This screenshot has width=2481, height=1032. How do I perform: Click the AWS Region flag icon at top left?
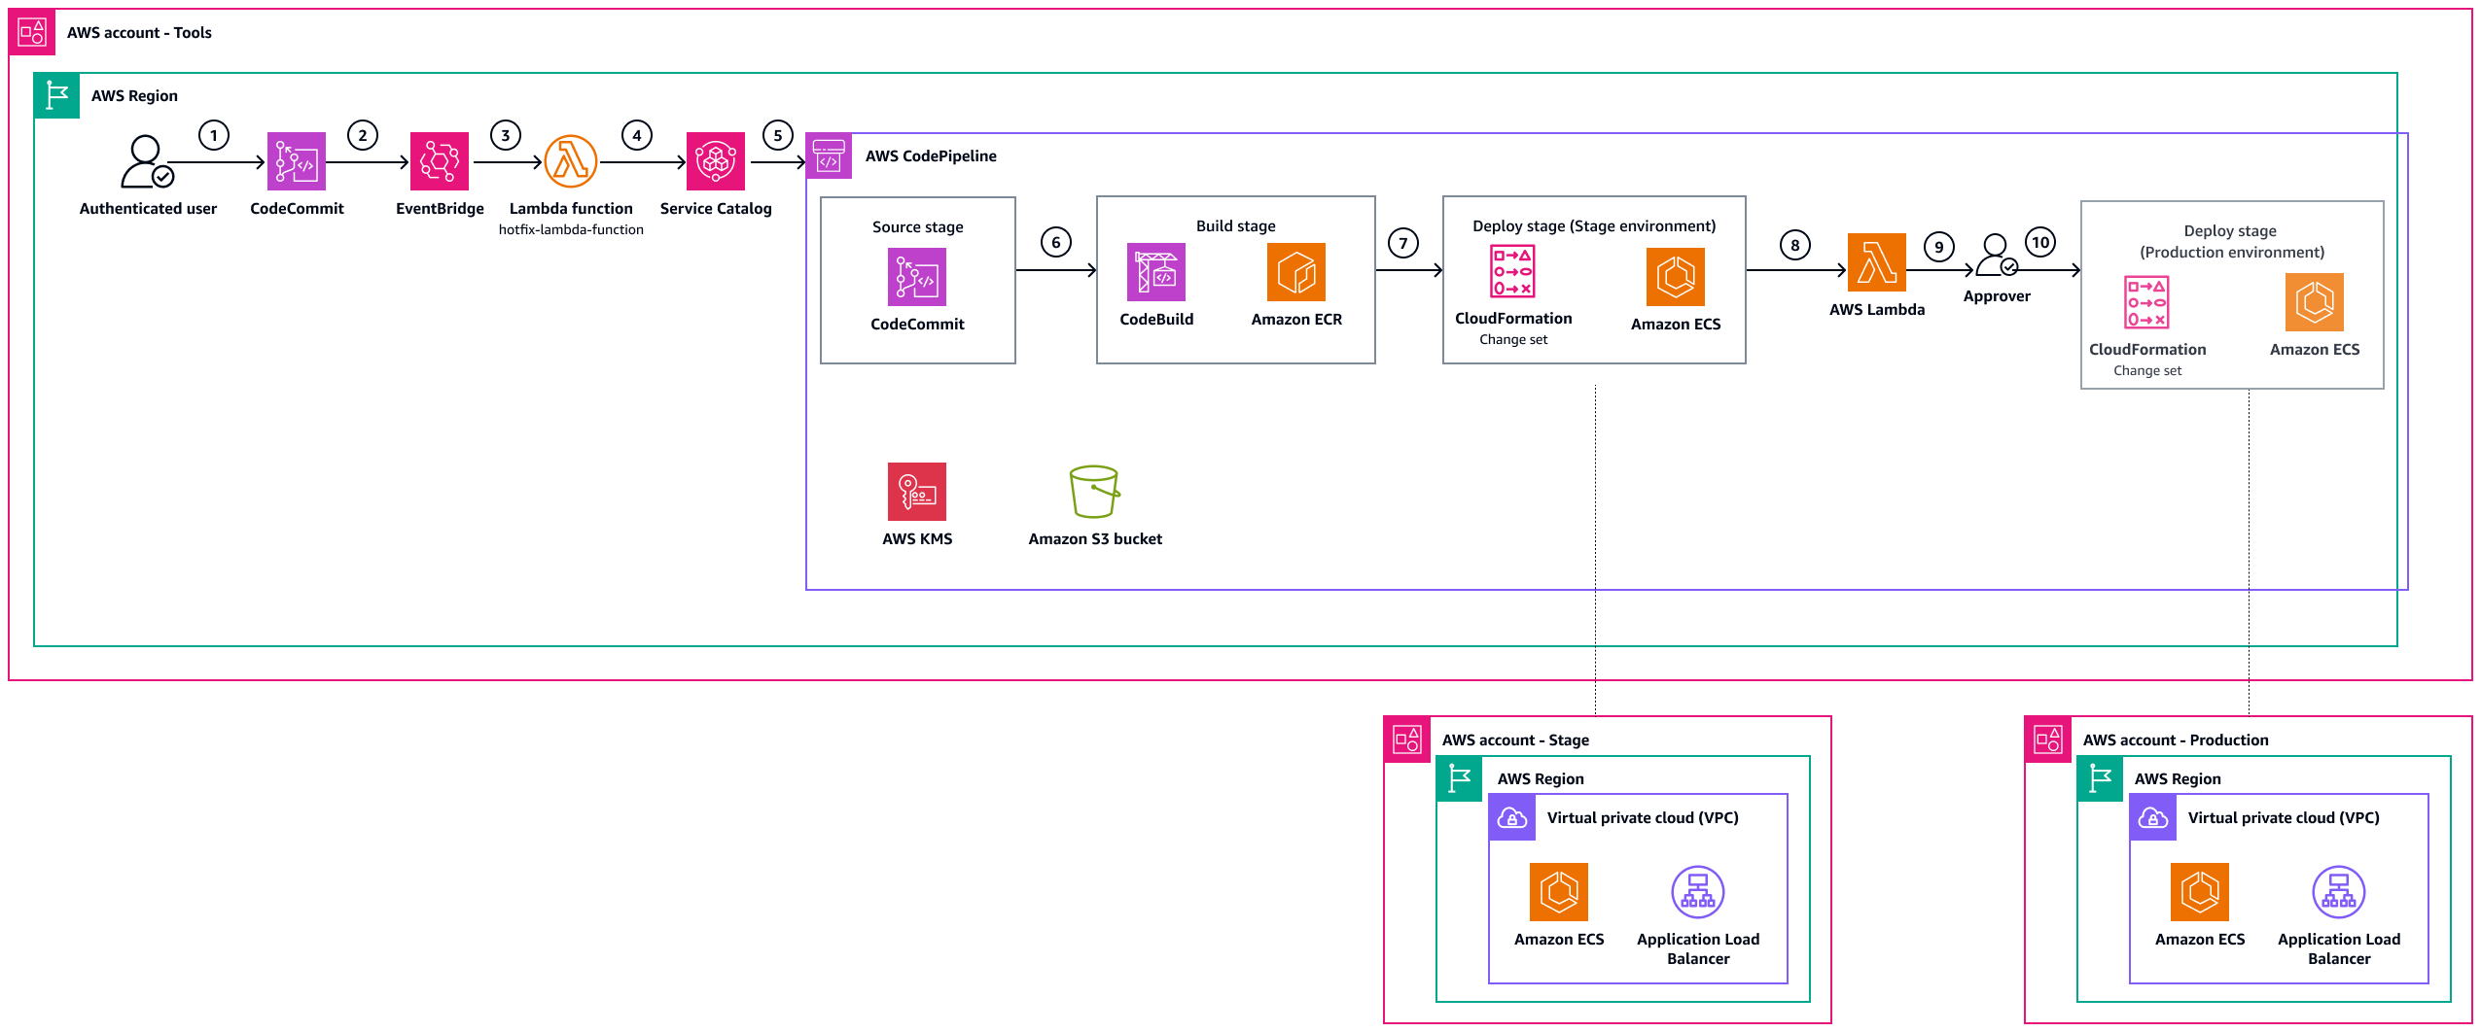[x=56, y=95]
